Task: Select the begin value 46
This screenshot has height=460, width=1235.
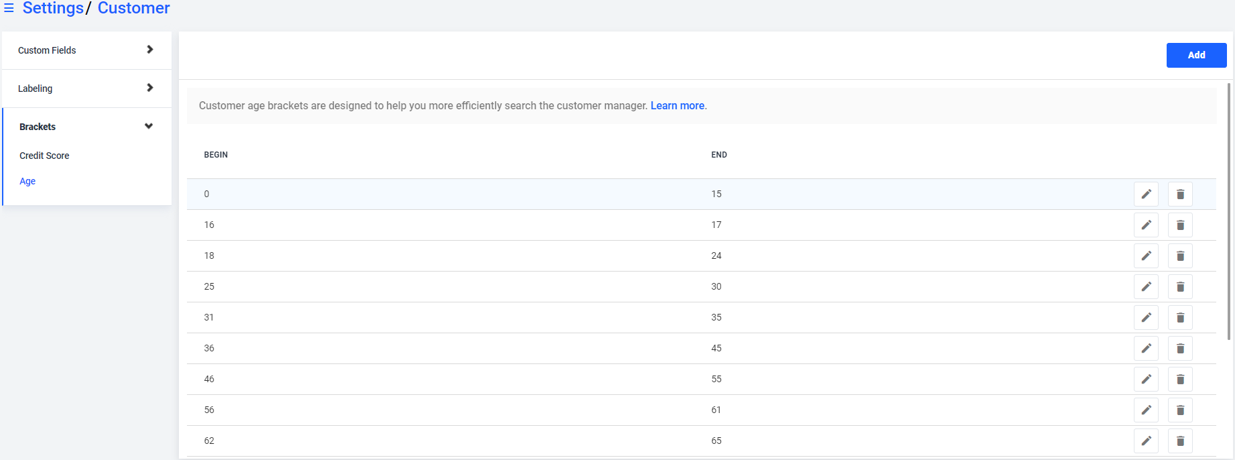Action: coord(209,380)
